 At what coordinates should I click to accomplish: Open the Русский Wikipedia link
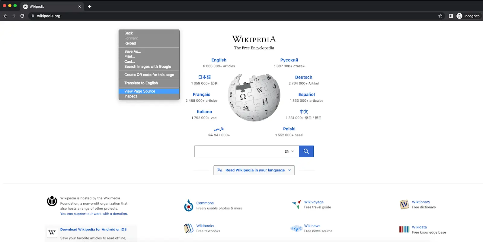pos(289,60)
